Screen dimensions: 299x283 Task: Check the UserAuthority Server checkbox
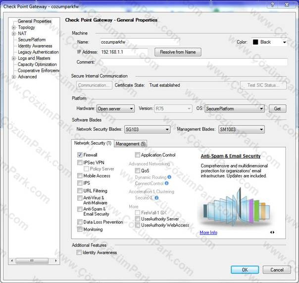click(138, 219)
